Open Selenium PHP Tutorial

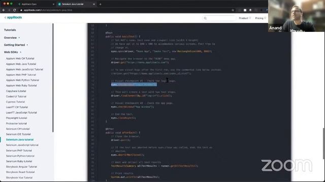(x=19, y=151)
